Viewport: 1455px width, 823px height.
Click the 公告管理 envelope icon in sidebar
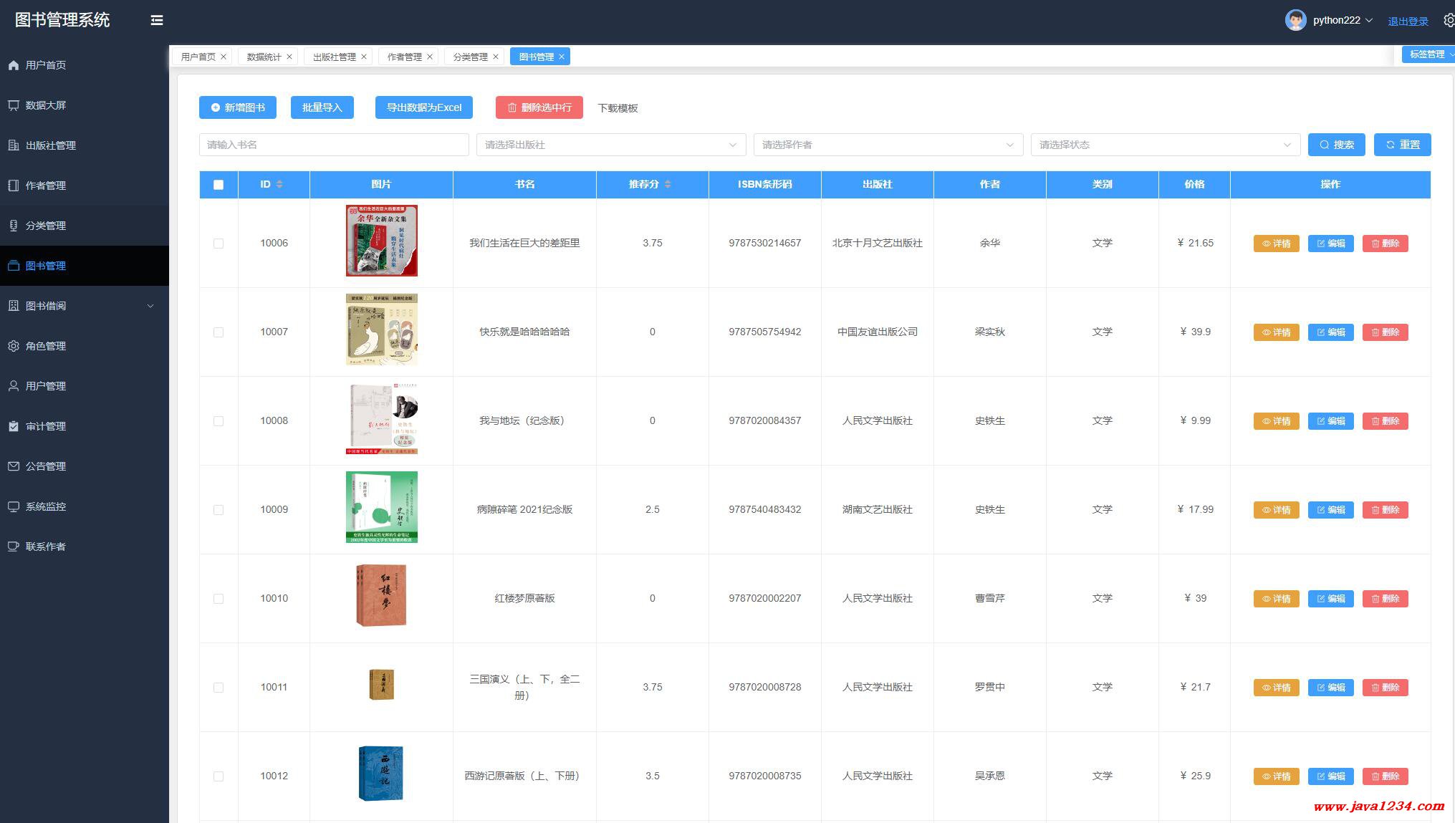pos(13,466)
